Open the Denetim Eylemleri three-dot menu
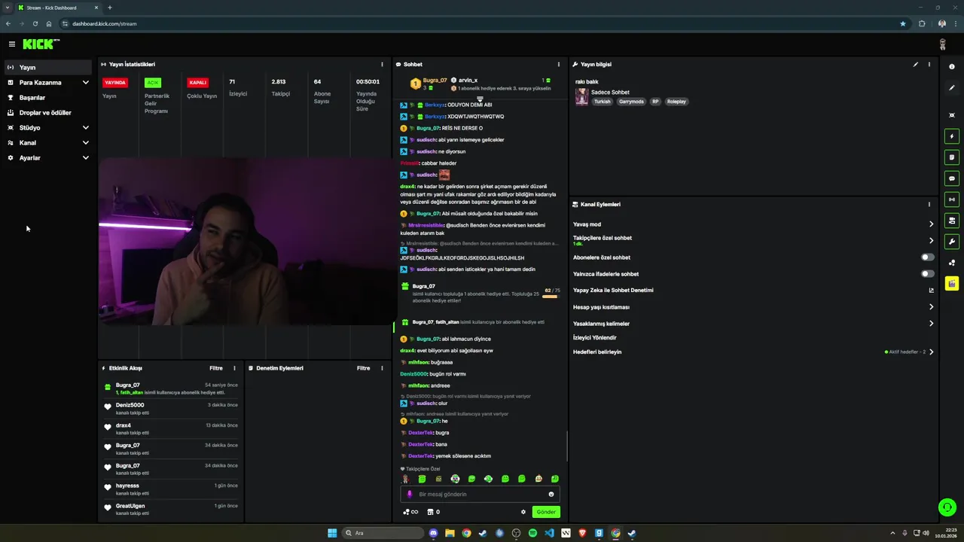Viewport: 964px width, 542px height. 382,368
